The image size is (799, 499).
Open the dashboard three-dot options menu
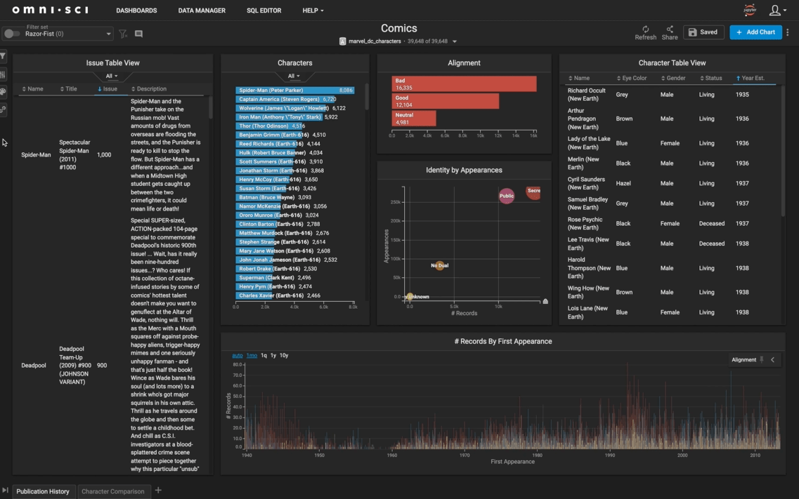(x=788, y=32)
